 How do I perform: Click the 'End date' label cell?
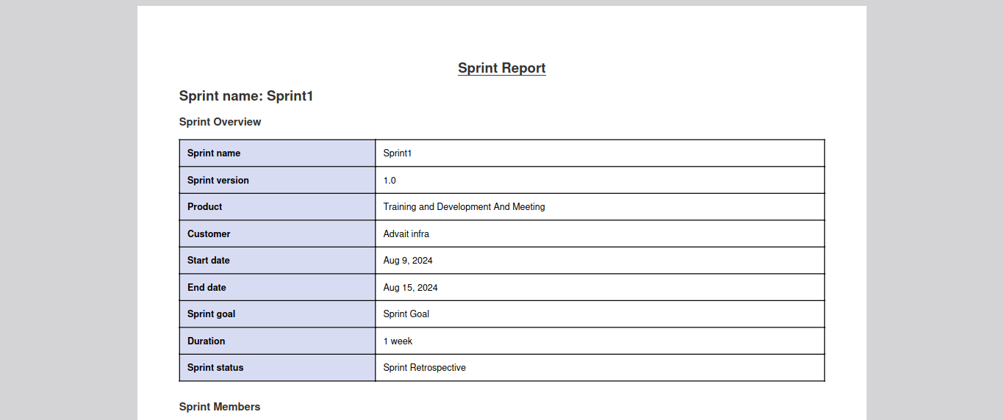click(x=207, y=288)
